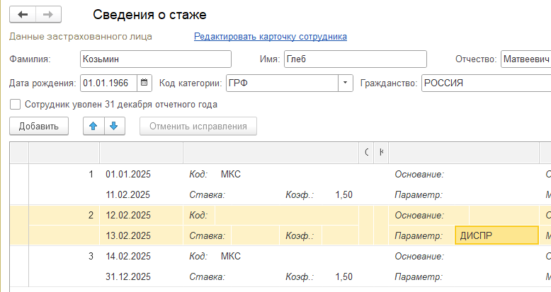Move the row up with the arrow
Screen dimensions: 551x292
[93, 126]
